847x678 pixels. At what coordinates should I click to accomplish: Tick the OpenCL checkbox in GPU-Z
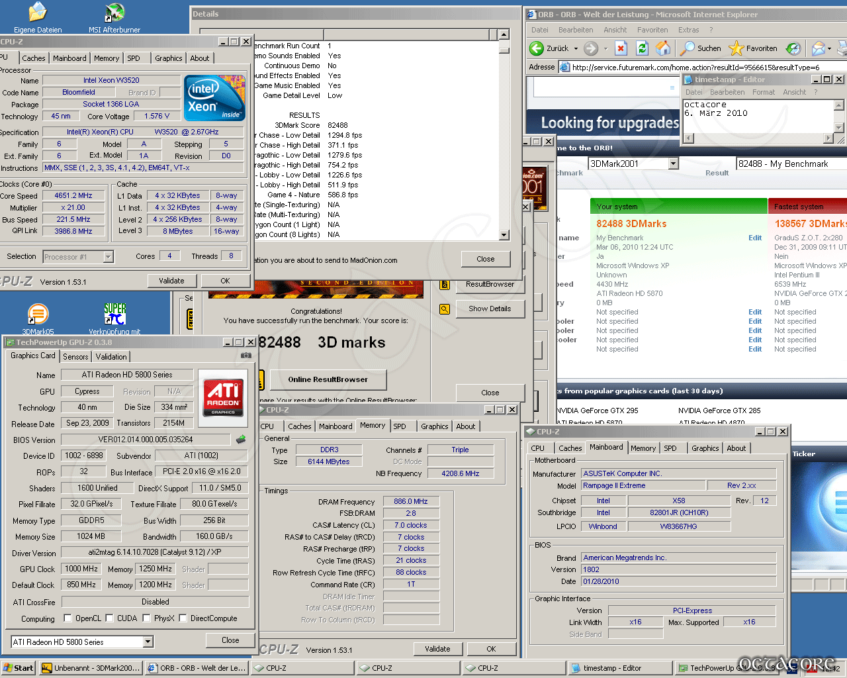tap(67, 618)
